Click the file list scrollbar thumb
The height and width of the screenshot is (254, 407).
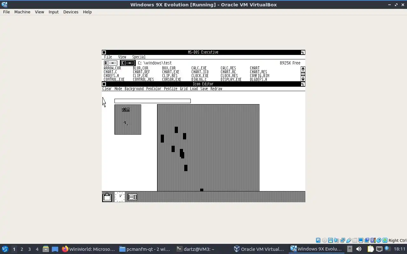point(303,74)
